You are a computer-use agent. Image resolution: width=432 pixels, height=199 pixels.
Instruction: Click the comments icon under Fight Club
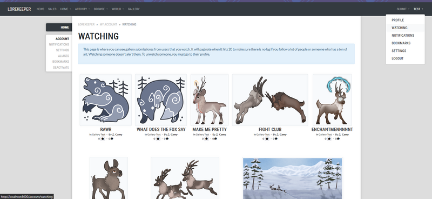tap(276, 139)
